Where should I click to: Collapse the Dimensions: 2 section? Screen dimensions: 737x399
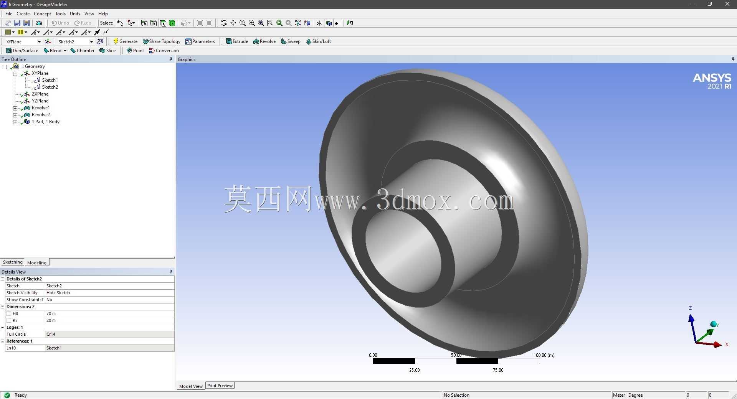(x=3, y=307)
